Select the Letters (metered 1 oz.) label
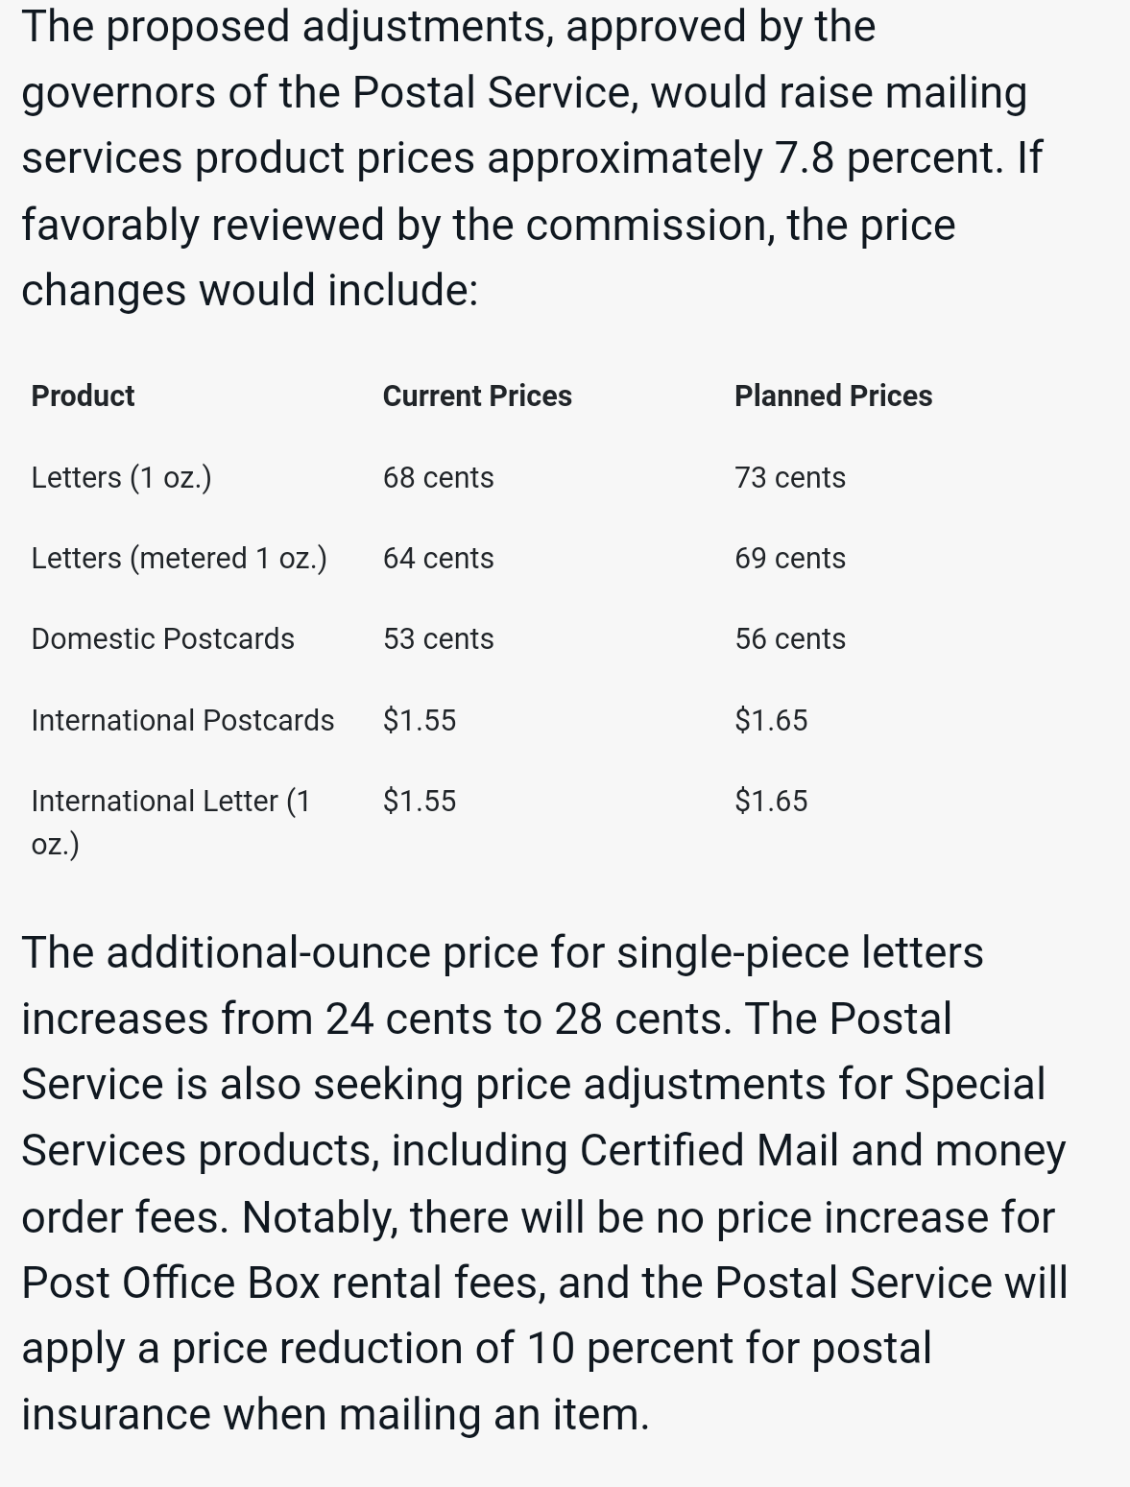The image size is (1130, 1487). [x=179, y=558]
